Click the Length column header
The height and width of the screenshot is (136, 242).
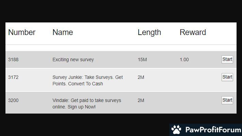coord(149,32)
